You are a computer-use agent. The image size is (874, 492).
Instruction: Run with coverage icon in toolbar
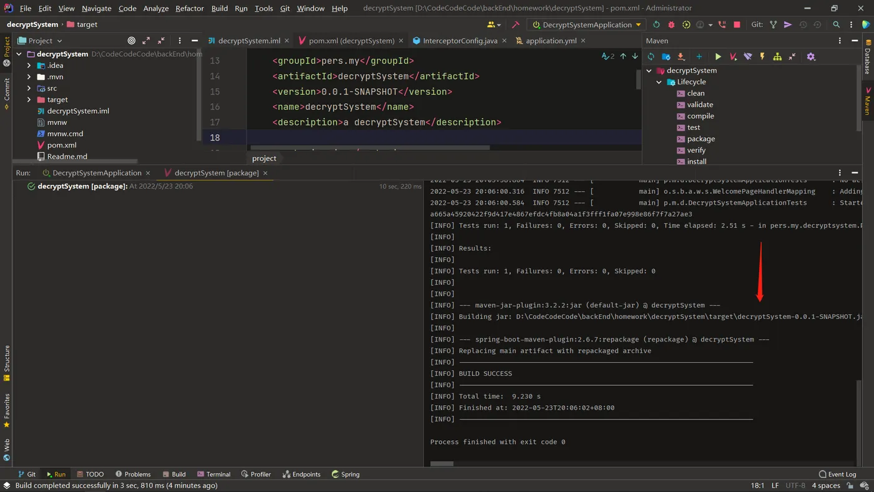(x=686, y=24)
